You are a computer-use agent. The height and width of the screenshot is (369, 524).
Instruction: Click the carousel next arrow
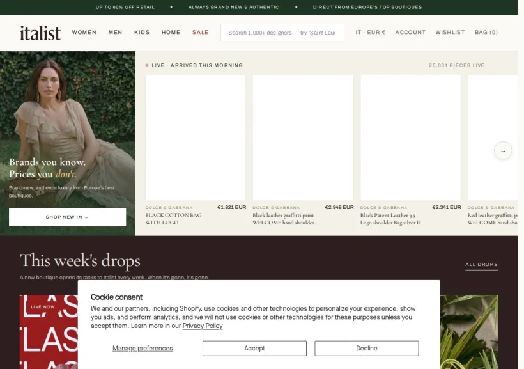tap(503, 151)
